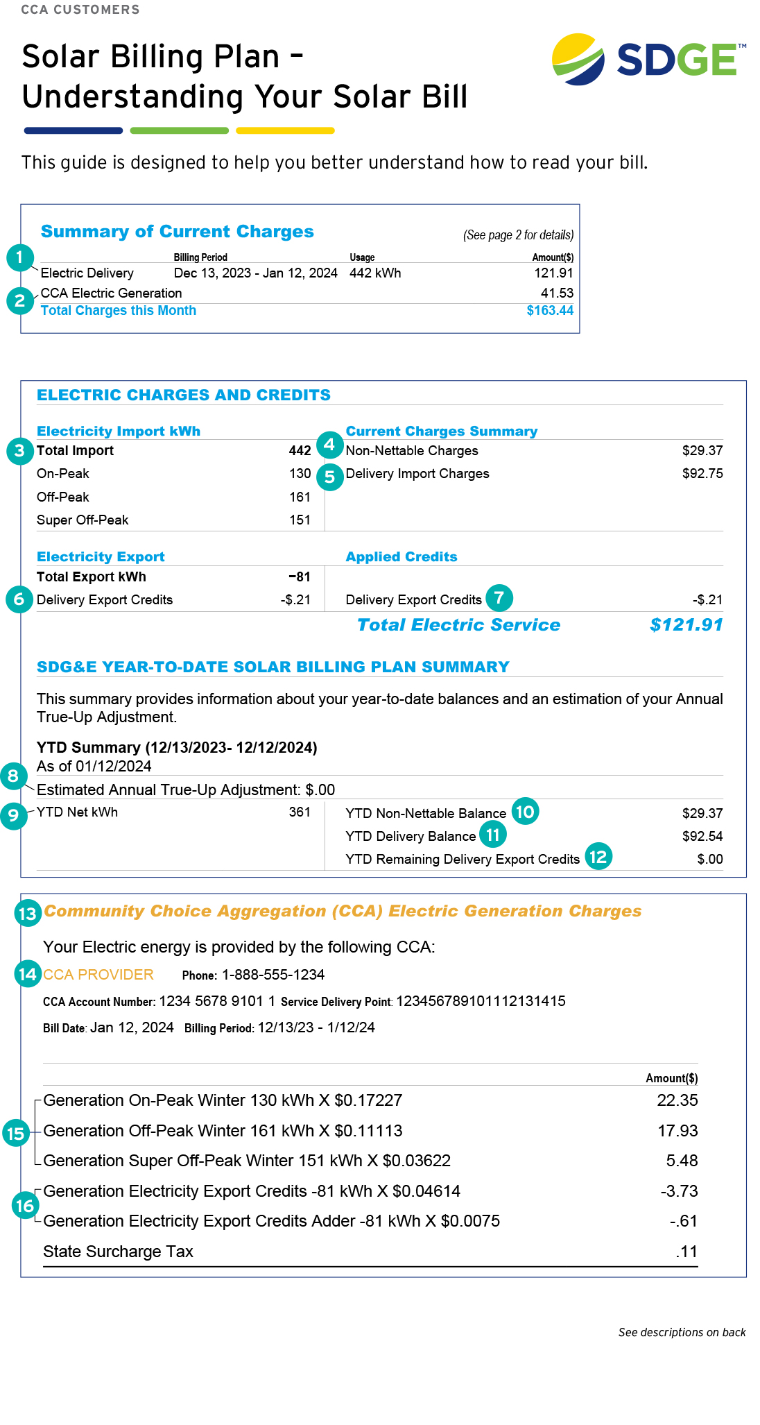
Task: Select marker 7 after Delivery Export Credits
Action: [499, 598]
